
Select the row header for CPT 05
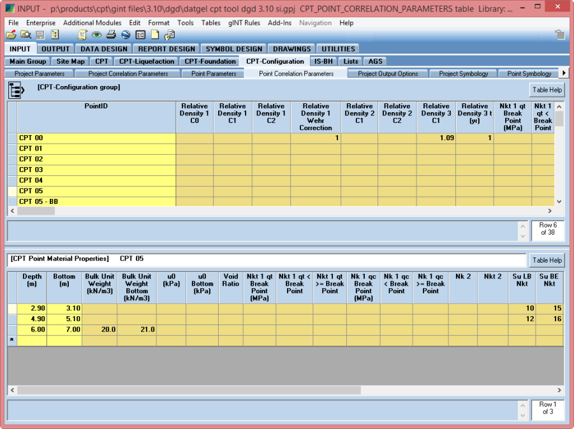pos(12,191)
